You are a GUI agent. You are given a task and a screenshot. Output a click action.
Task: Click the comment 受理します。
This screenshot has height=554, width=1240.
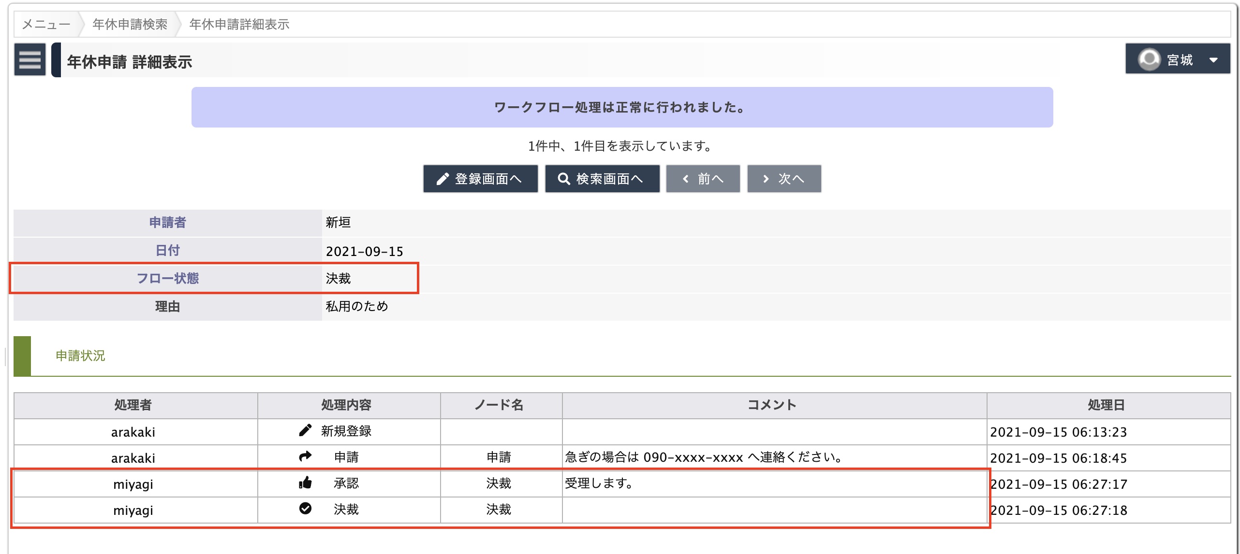599,483
